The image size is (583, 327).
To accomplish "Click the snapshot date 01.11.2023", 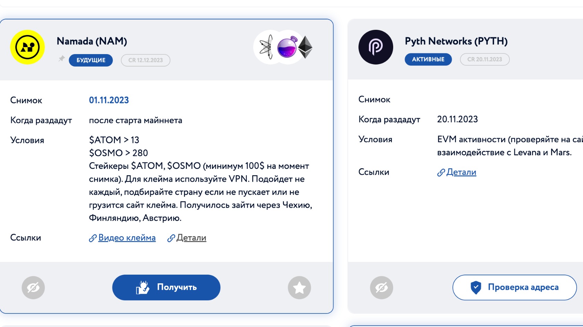I will pyautogui.click(x=109, y=100).
